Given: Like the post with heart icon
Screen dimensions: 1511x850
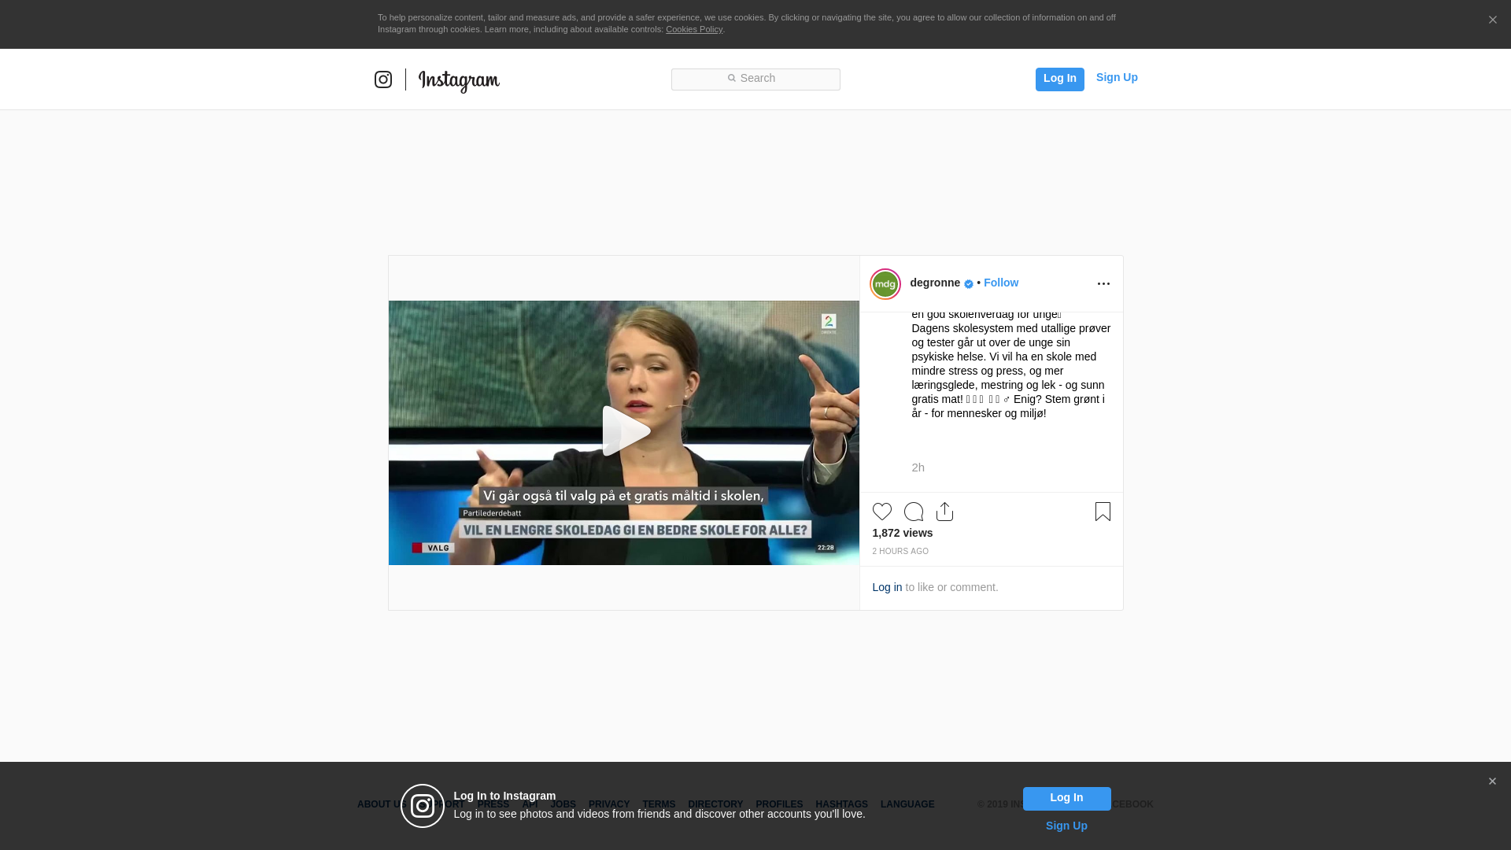Looking at the screenshot, I should 882,512.
